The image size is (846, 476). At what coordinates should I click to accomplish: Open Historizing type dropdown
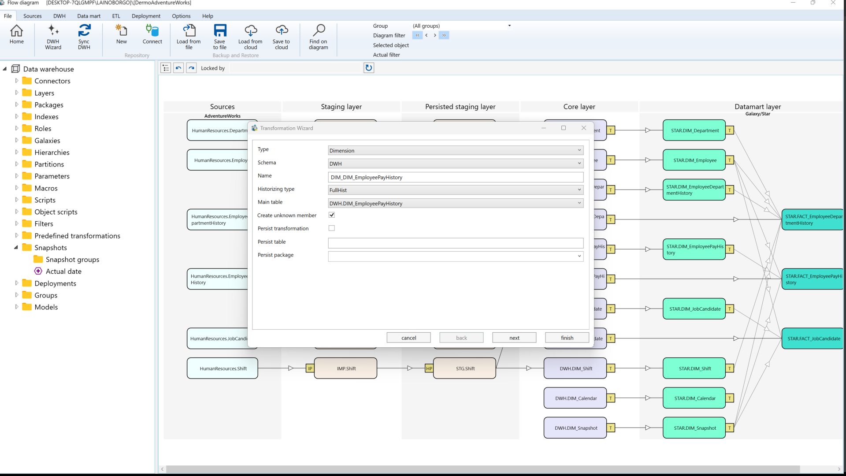[x=456, y=190]
